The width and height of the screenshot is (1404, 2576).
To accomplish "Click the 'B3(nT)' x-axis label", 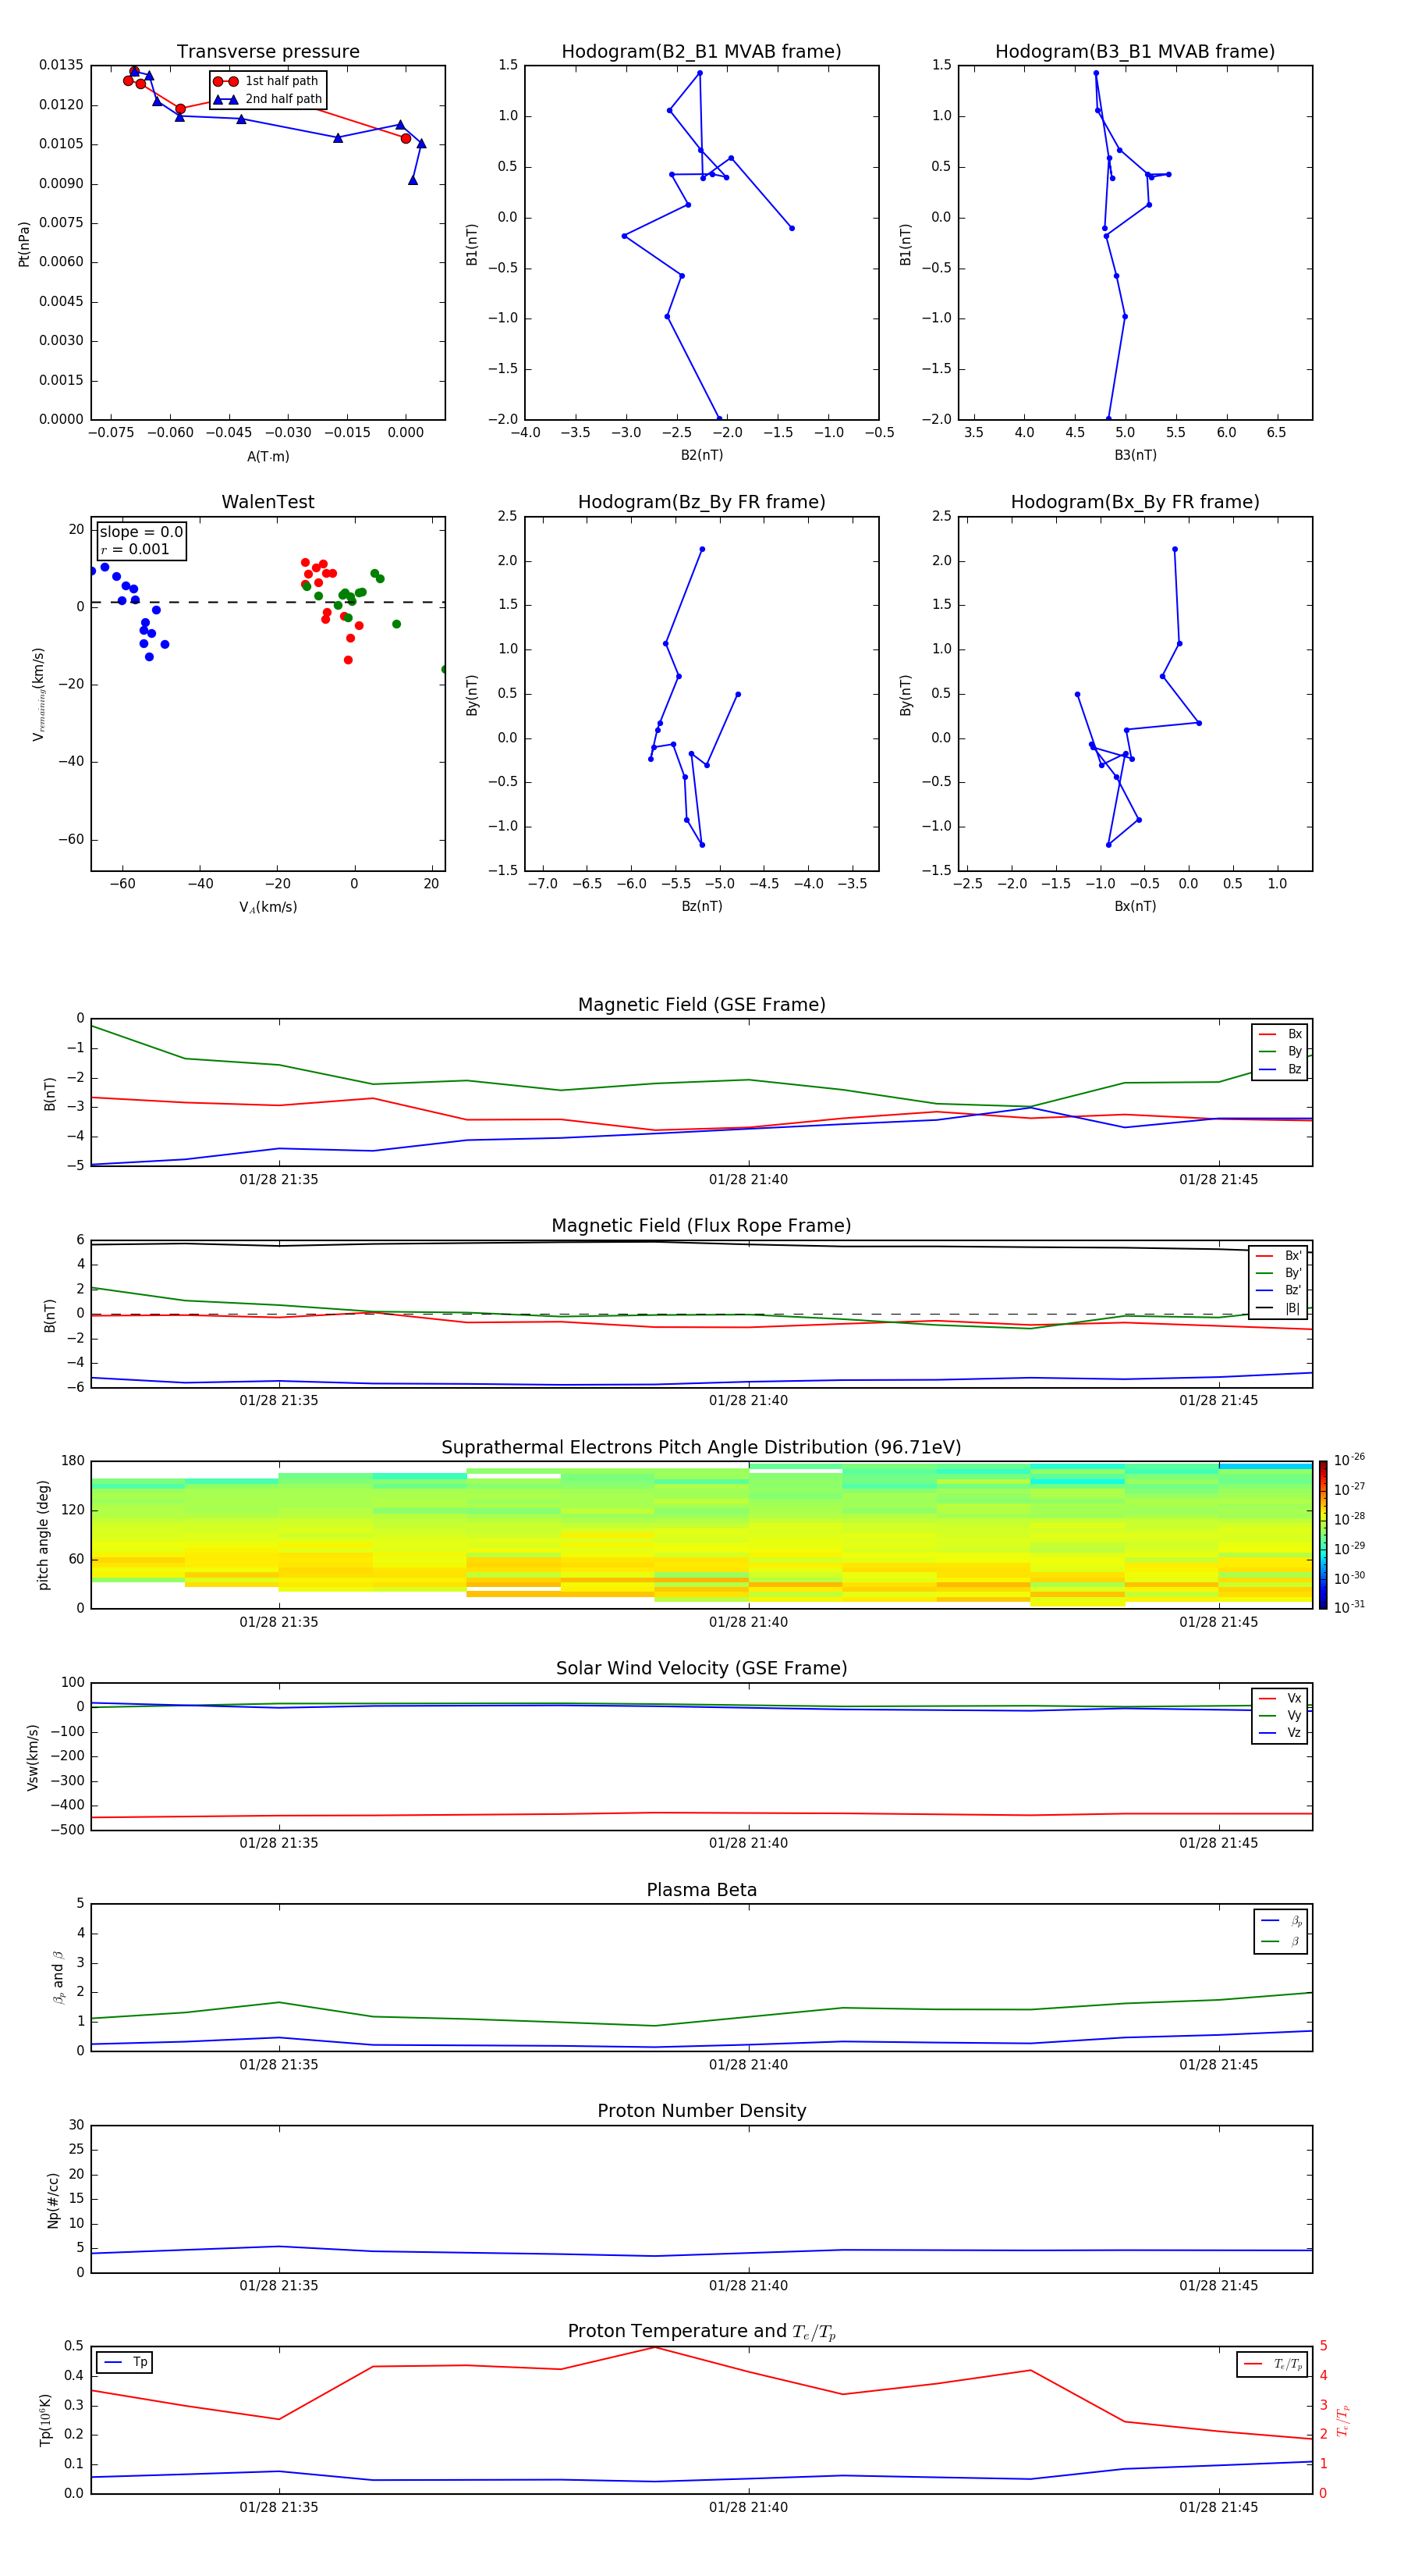I will 1135,455.
